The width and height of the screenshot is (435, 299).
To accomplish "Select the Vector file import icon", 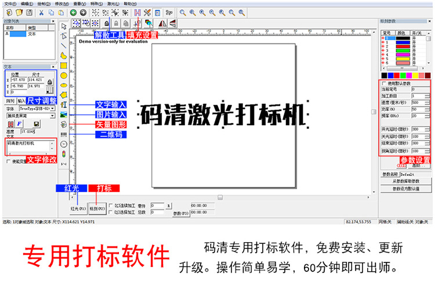I will [x=64, y=124].
